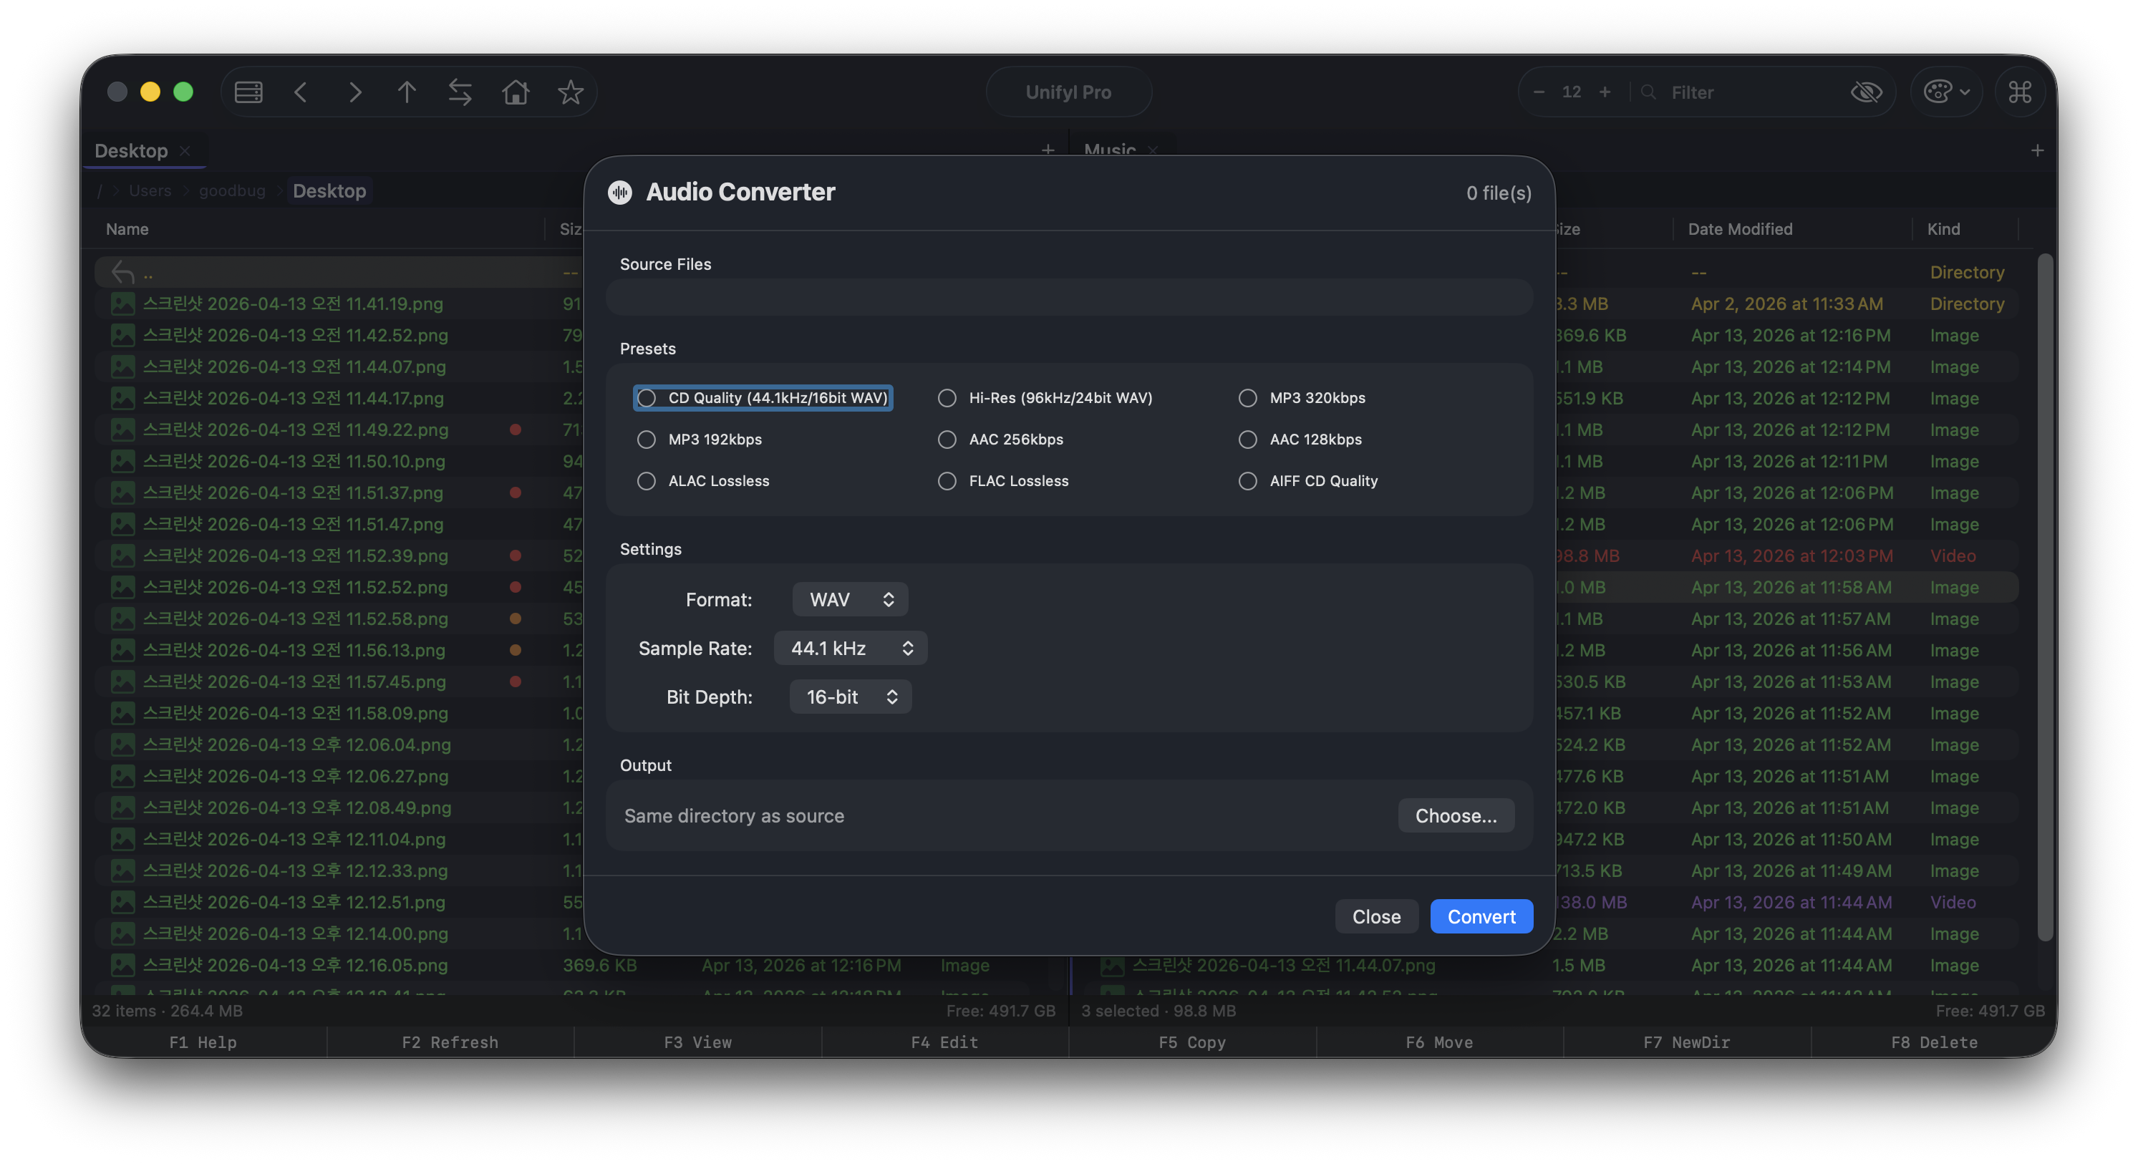Open the Bit Depth 16-bit dropdown
The width and height of the screenshot is (2138, 1164).
[x=850, y=698]
